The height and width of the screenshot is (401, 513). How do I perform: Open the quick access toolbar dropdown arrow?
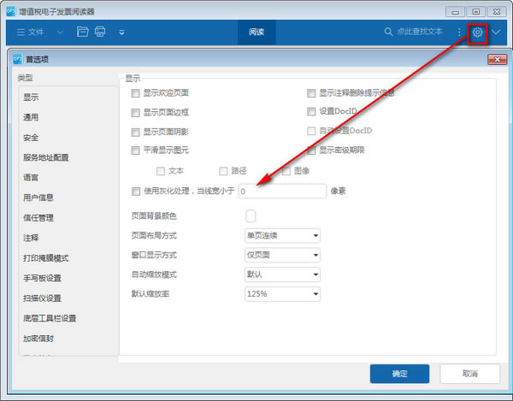click(x=121, y=32)
